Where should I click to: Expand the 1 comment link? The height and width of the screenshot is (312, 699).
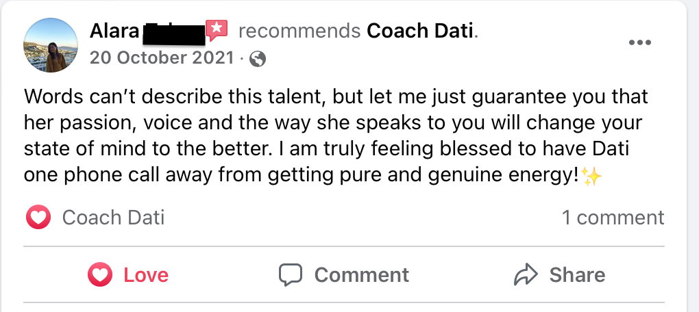[613, 218]
